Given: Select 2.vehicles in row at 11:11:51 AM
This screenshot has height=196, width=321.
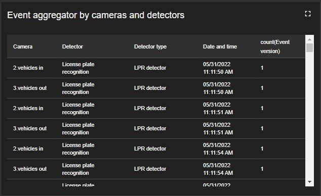Looking at the screenshot, I should (156, 108).
